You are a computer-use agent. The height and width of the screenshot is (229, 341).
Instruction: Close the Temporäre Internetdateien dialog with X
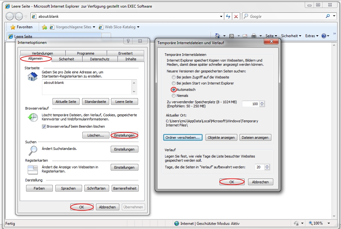pyautogui.click(x=271, y=42)
